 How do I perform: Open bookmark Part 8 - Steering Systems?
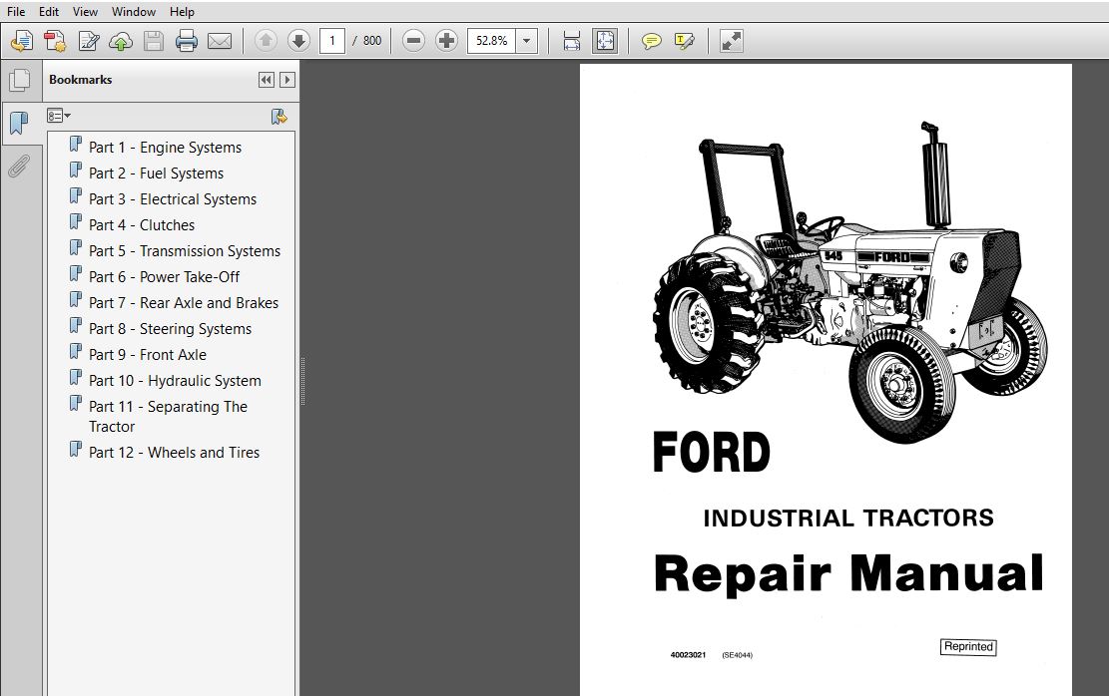click(x=170, y=329)
